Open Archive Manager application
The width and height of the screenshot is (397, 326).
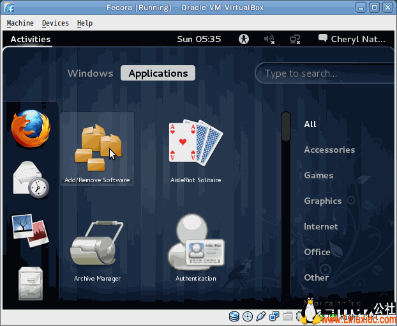point(97,251)
